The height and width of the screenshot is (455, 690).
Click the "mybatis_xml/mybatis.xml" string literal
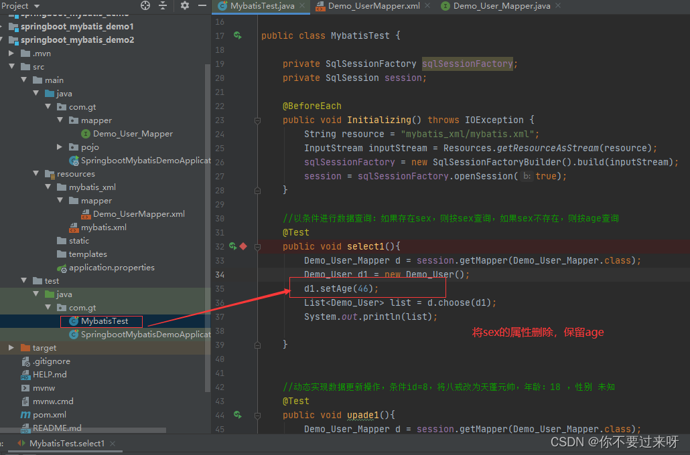point(468,134)
